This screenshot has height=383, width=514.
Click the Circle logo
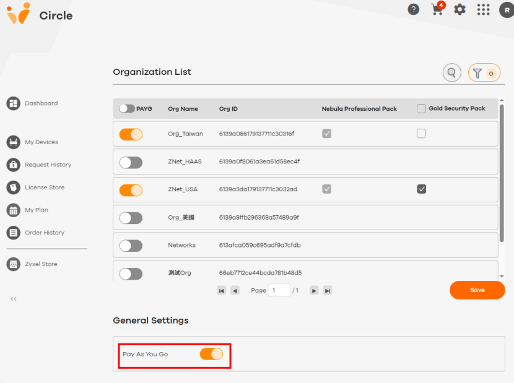tap(40, 14)
